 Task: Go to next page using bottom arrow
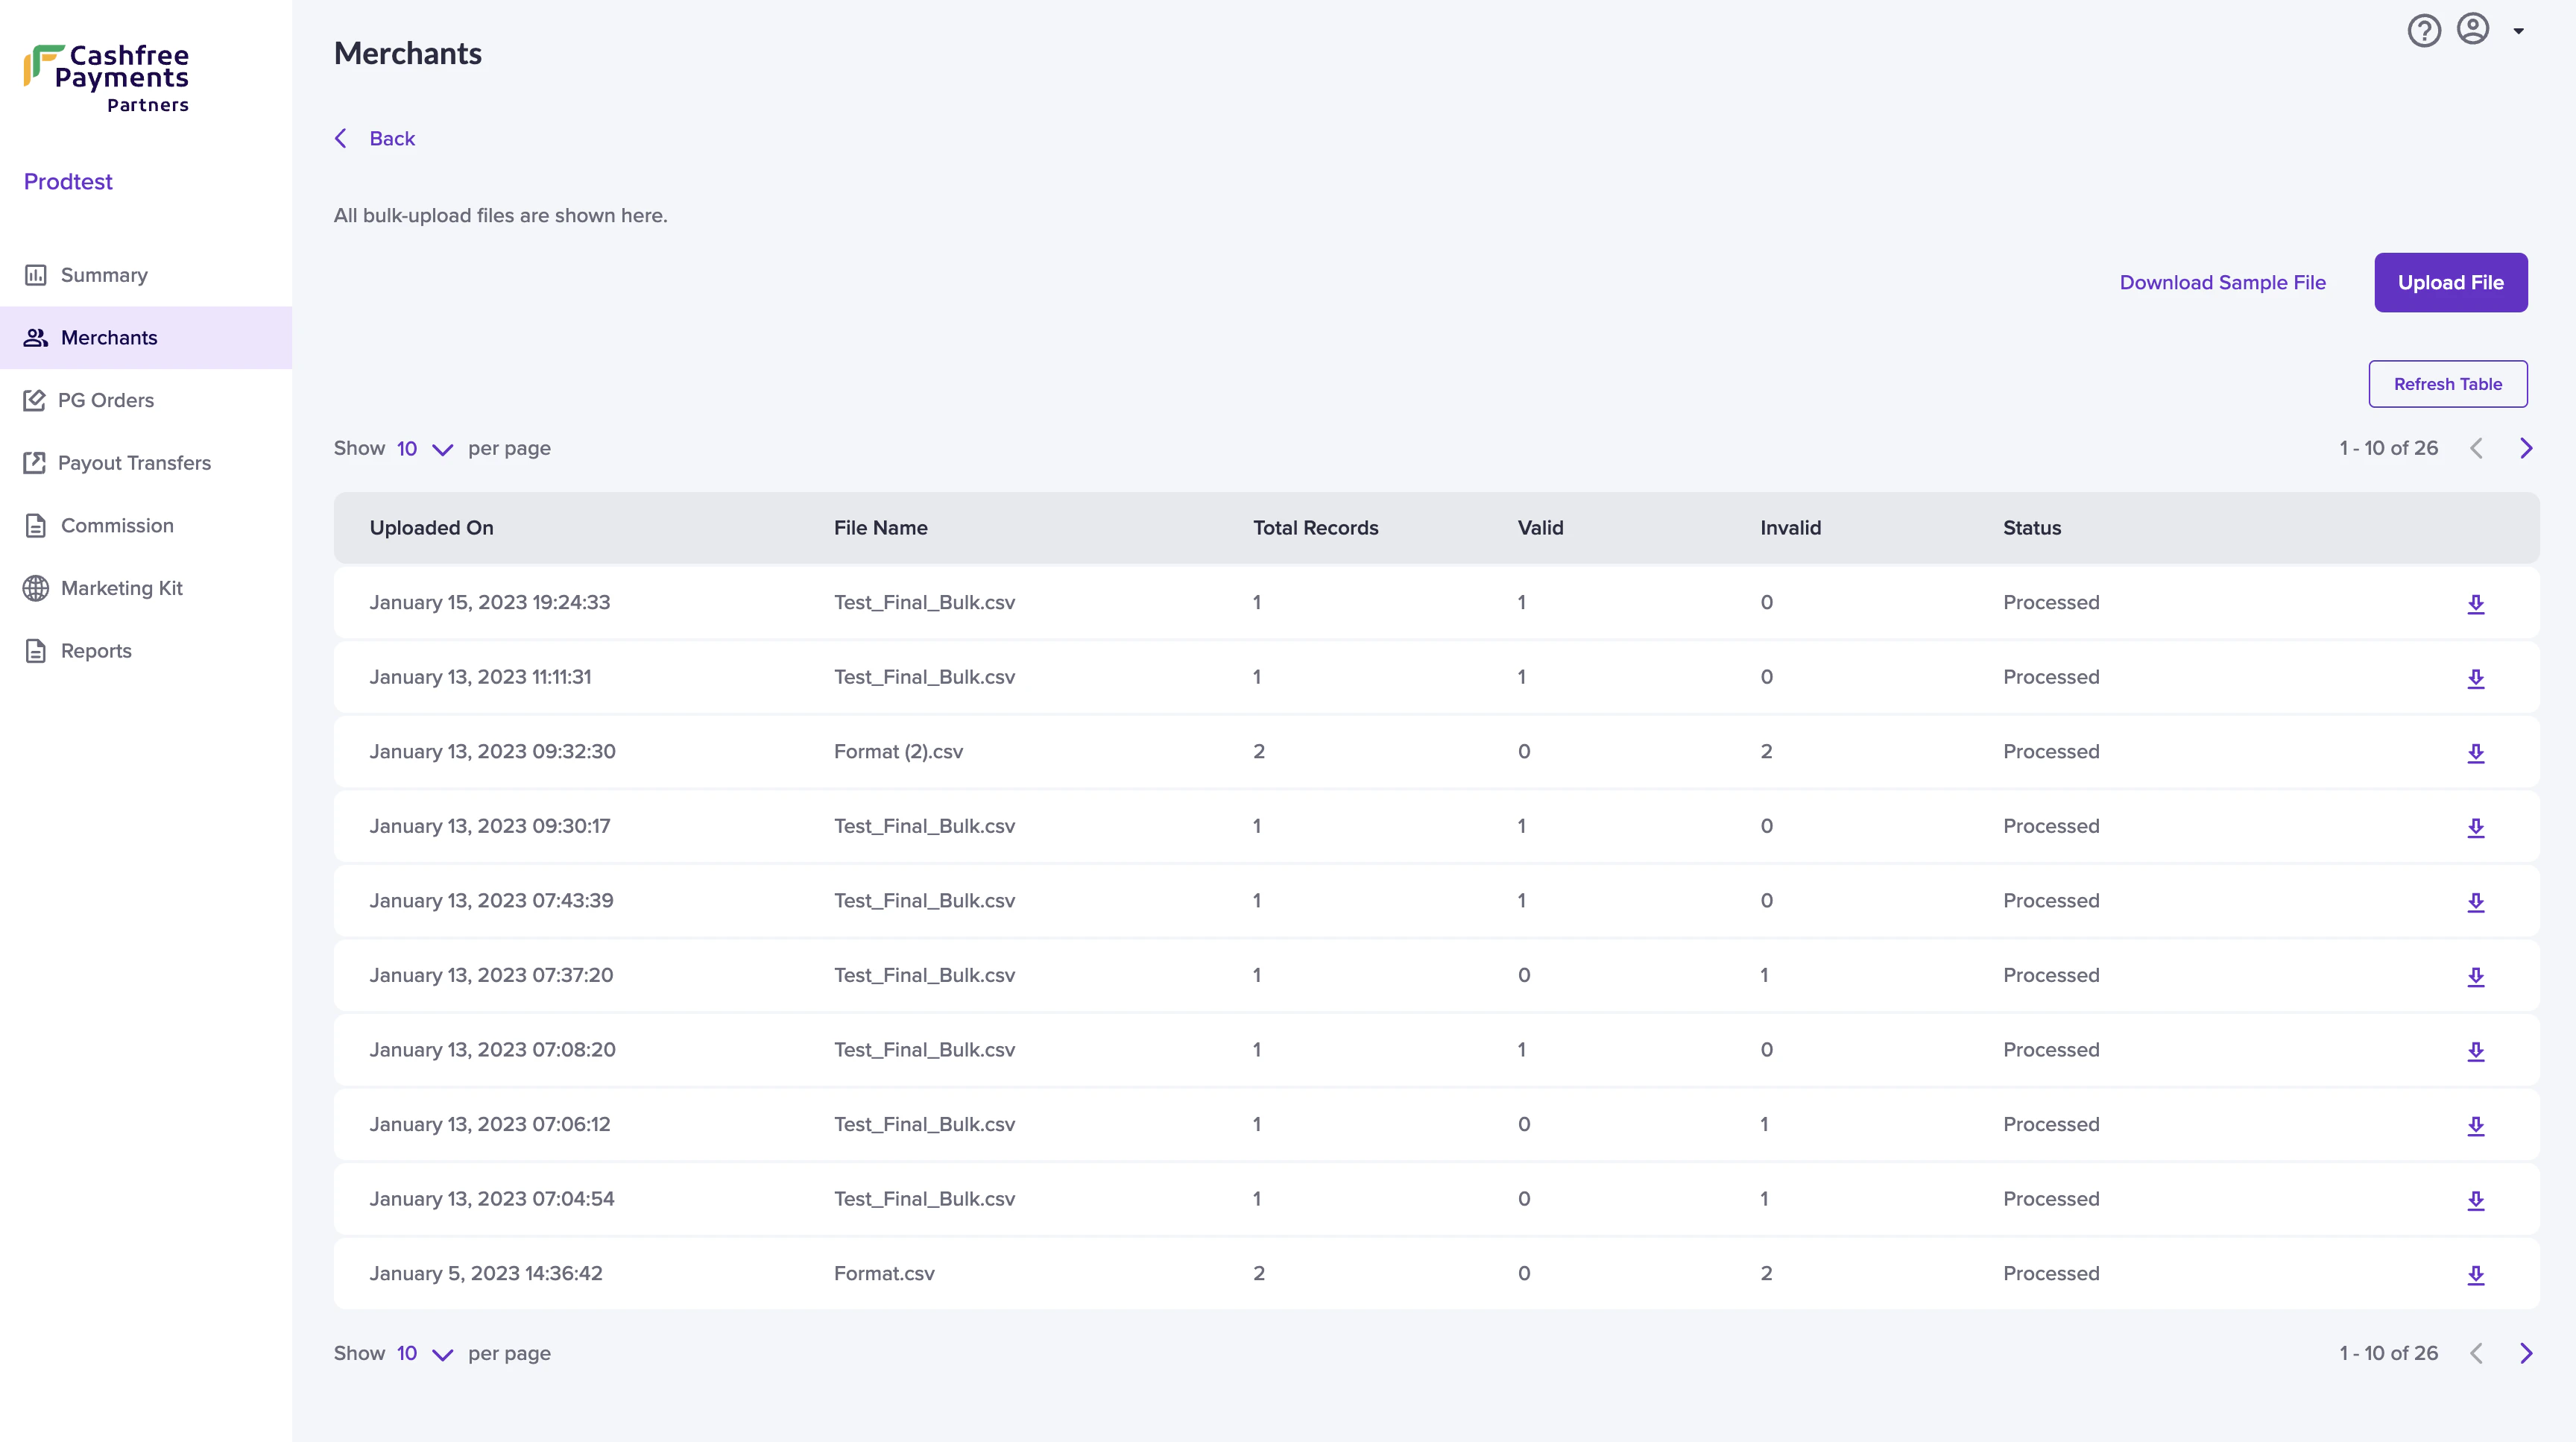coord(2525,1353)
